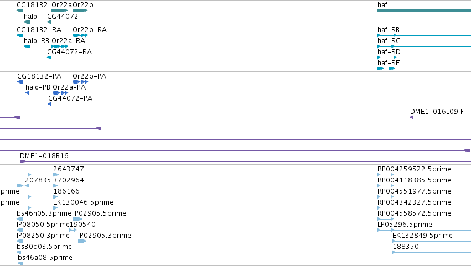Click the CG44072 gene glyph
The height and width of the screenshot is (266, 471).
49,22
